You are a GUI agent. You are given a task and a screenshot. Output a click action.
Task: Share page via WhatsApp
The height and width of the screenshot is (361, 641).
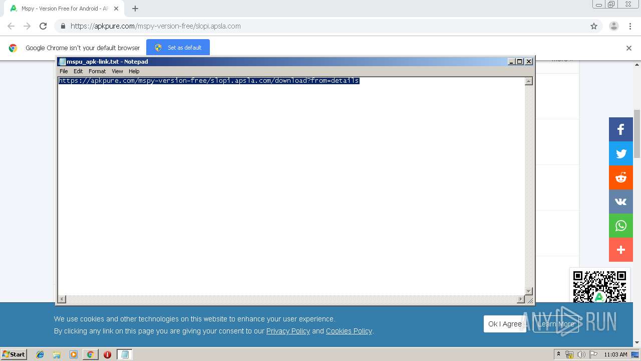[x=621, y=226]
